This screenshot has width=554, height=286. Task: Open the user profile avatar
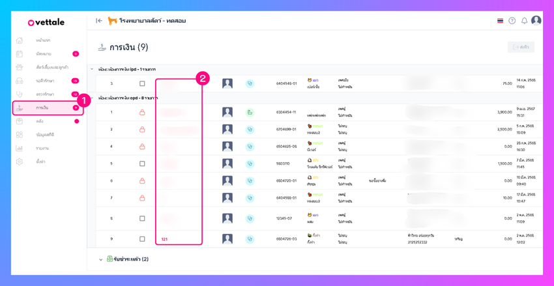536,20
